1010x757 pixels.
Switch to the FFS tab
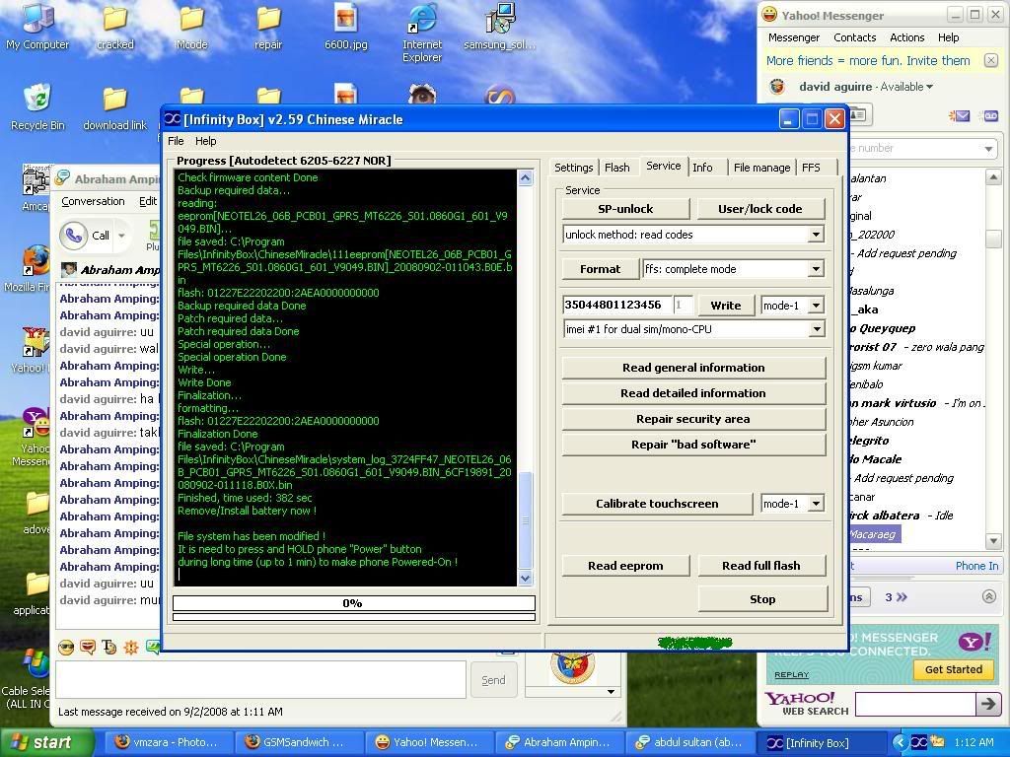[x=812, y=168]
